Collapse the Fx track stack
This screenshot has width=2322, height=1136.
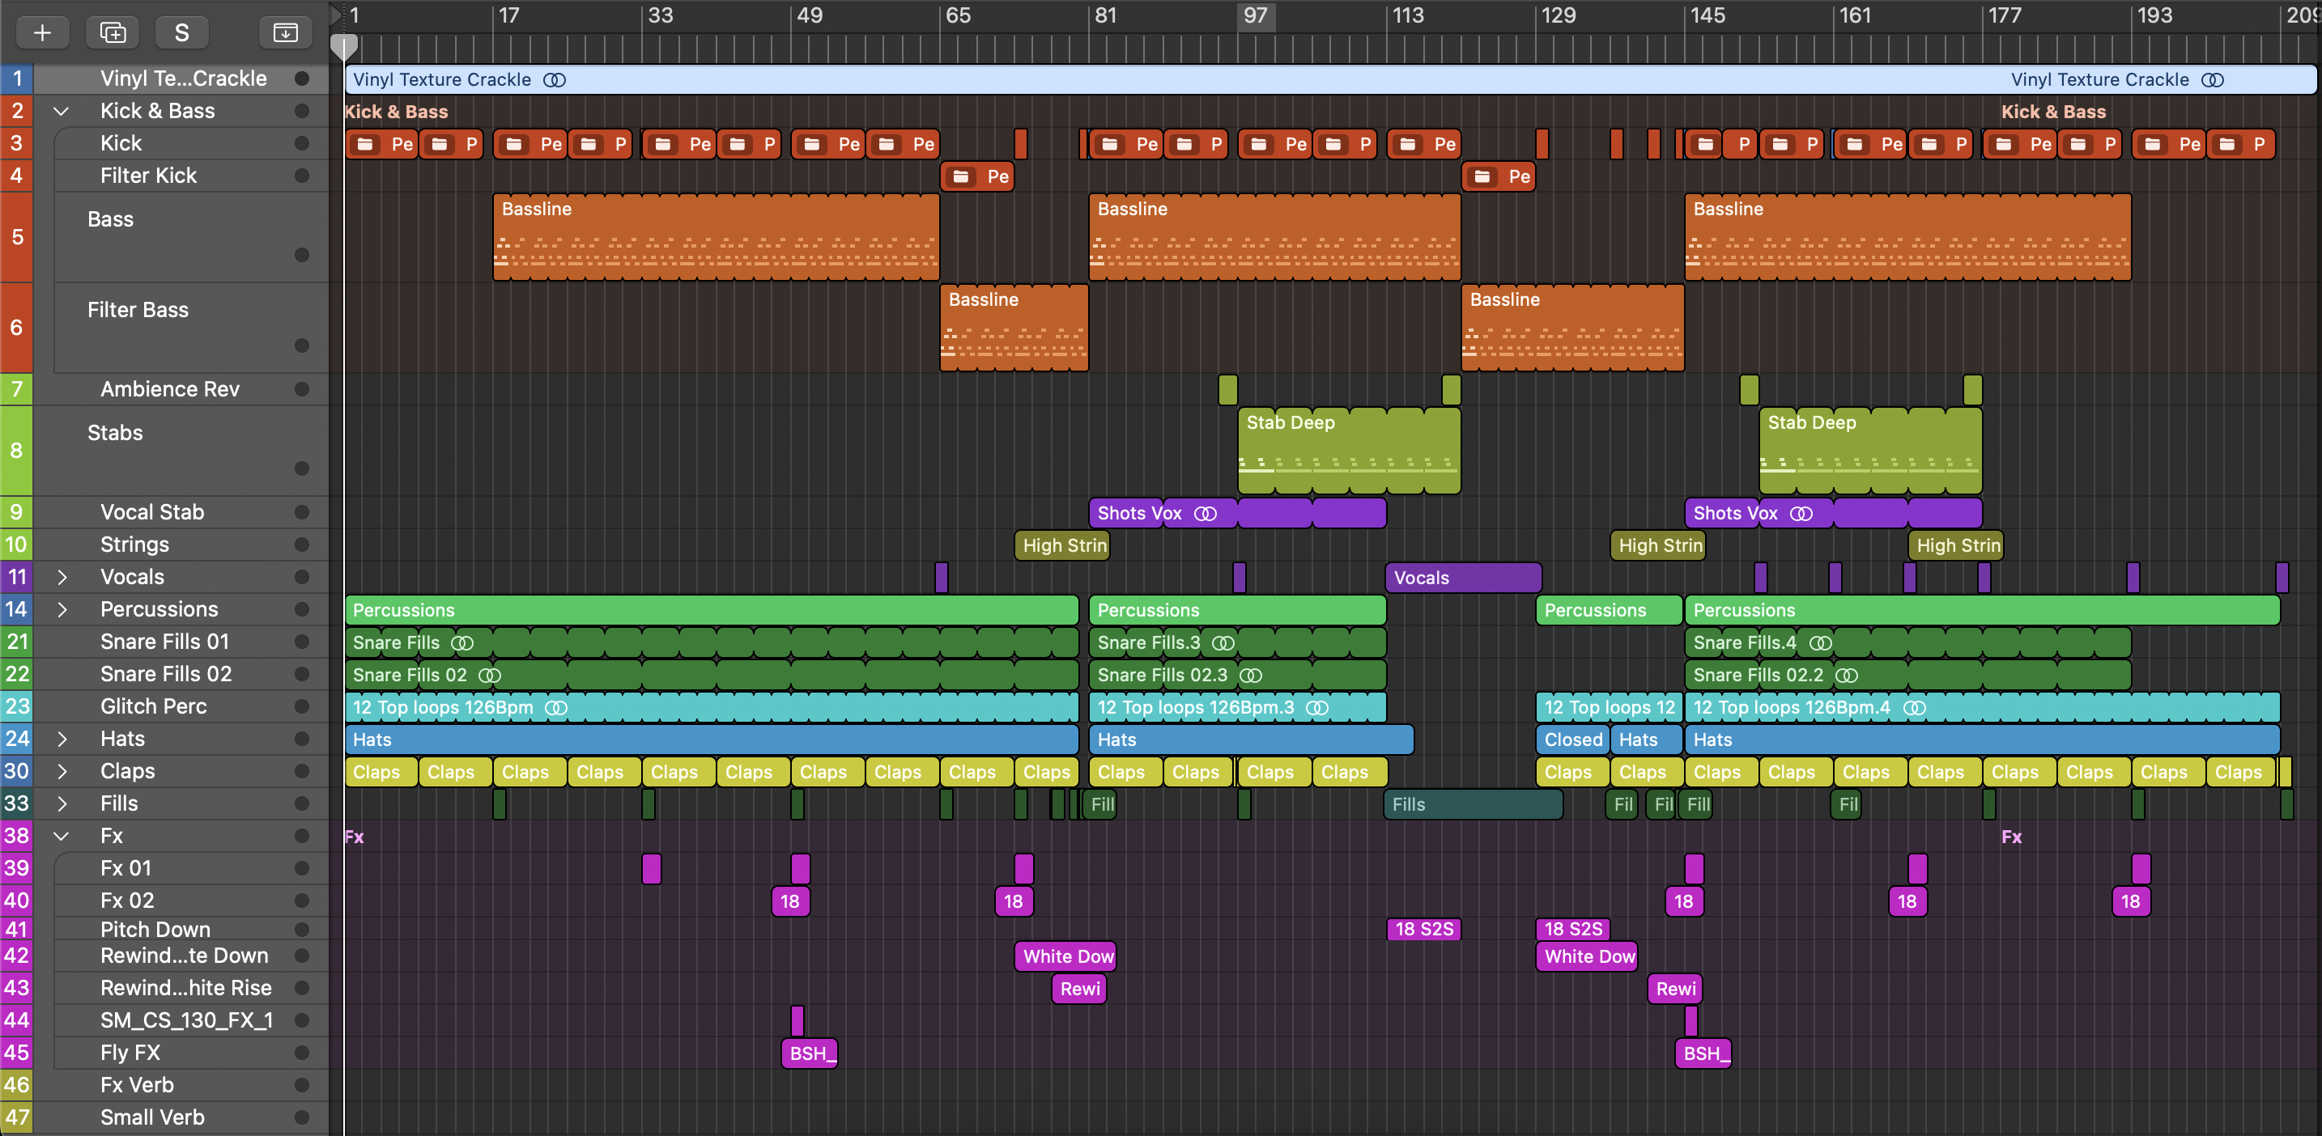(62, 836)
